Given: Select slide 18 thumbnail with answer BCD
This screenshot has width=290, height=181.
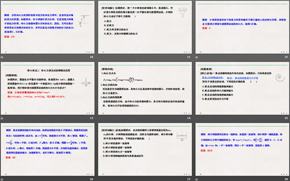Looking at the screenshot, I should pos(242,149).
